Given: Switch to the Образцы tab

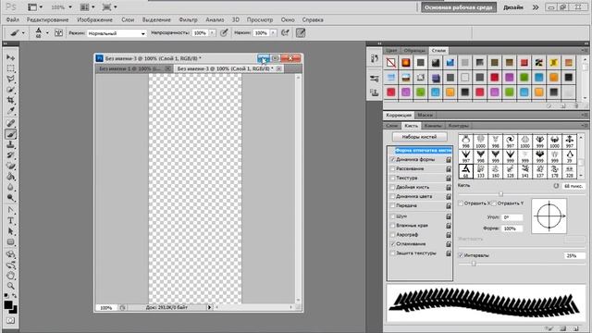Looking at the screenshot, I should [414, 50].
